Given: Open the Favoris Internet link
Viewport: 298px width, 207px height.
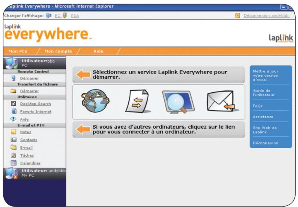Looking at the screenshot, I should tap(36, 111).
